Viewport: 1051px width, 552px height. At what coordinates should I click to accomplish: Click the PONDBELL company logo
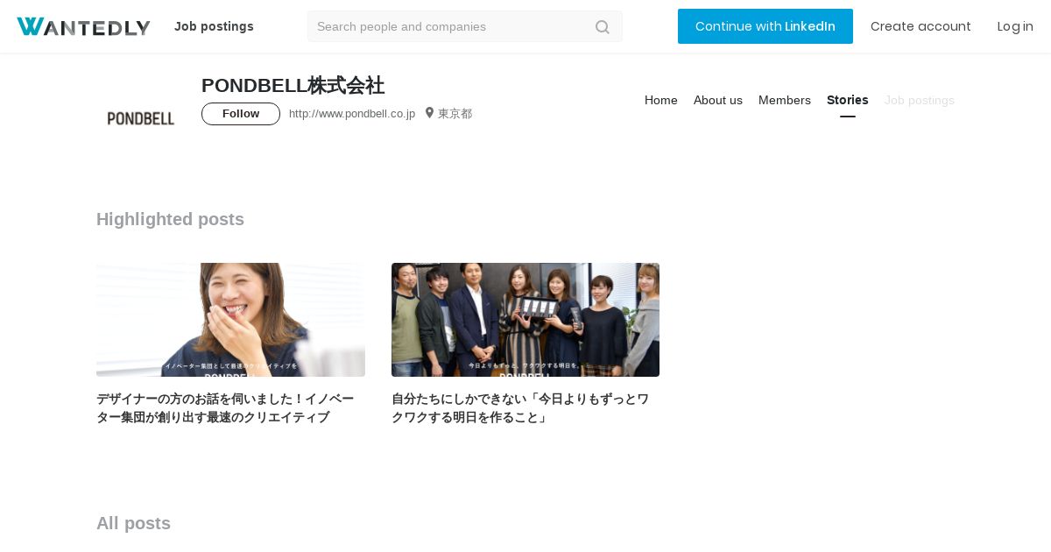(x=141, y=118)
